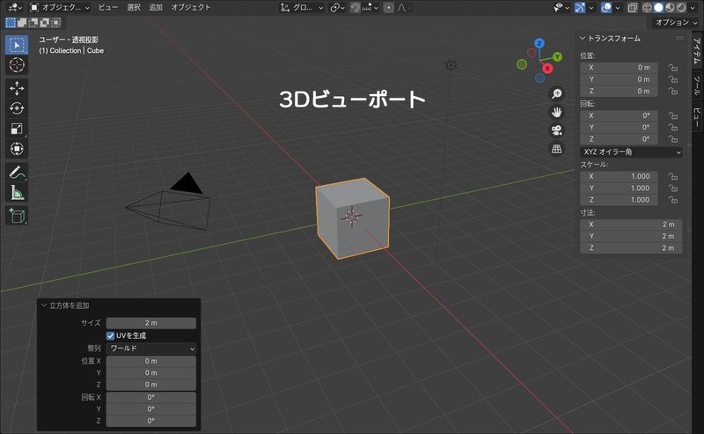
Task: Toggle viewport overlays display
Action: (606, 8)
